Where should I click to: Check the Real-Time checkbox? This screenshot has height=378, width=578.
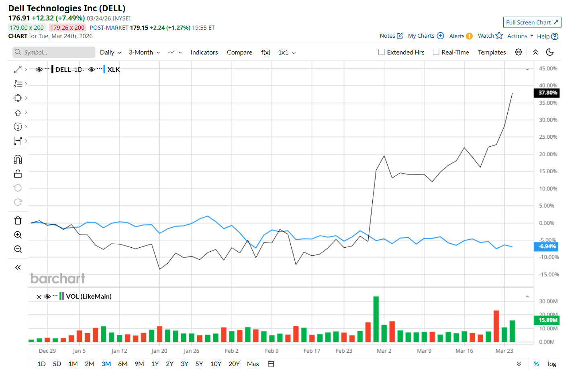coord(436,52)
